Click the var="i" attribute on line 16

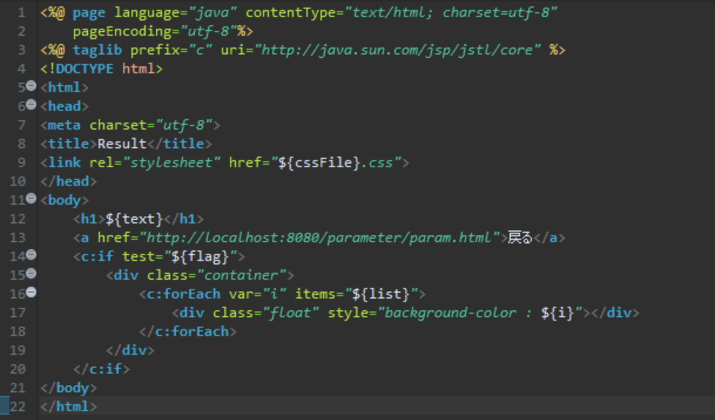(258, 294)
